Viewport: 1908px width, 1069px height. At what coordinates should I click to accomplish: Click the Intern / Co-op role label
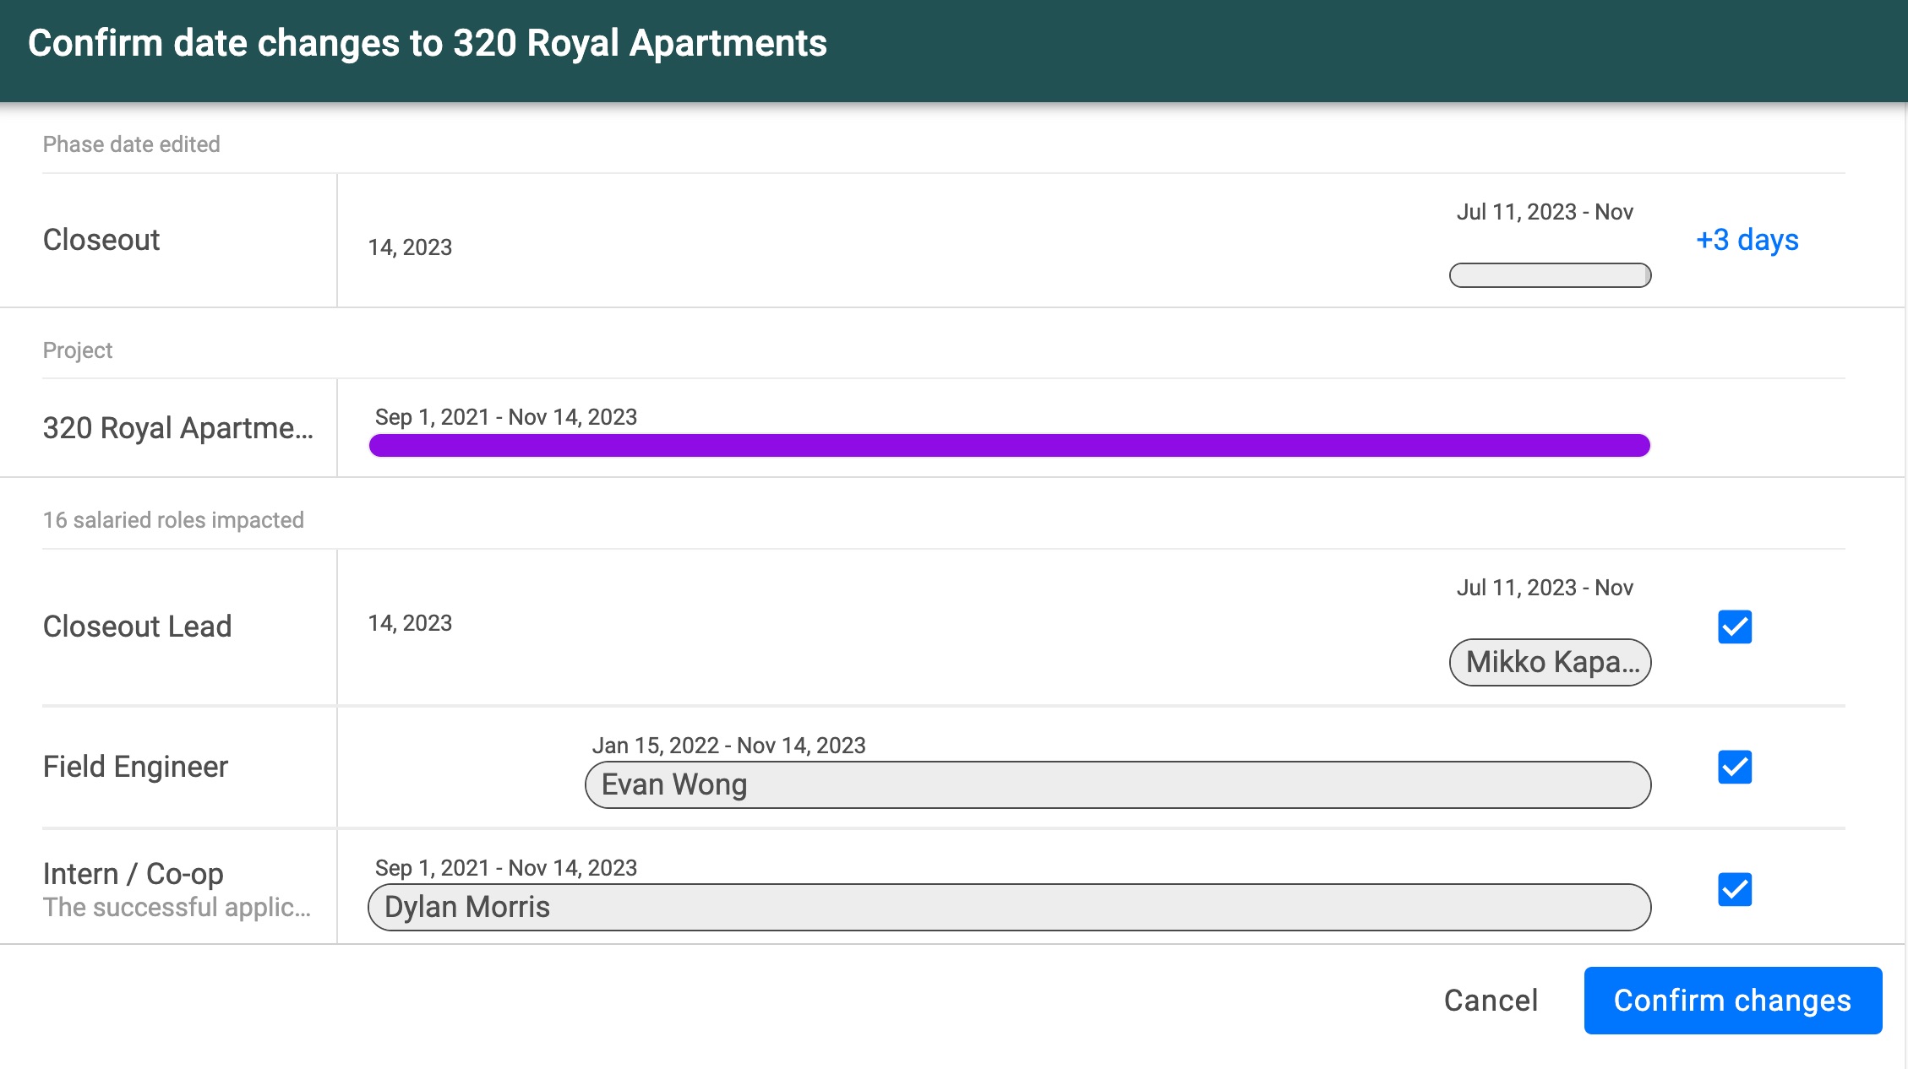click(134, 873)
